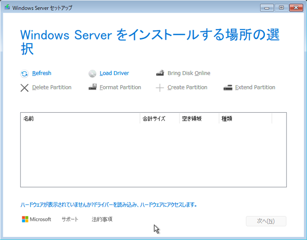The height and width of the screenshot is (240, 307).
Task: Open the サポート support link
Action: pos(70,219)
